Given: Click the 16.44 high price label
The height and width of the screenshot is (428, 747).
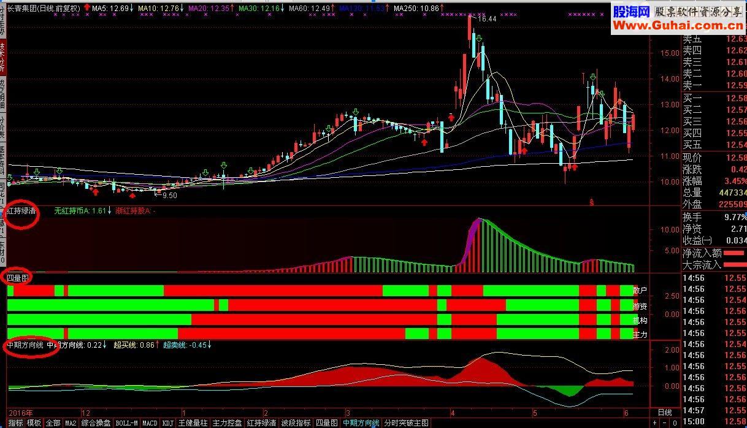Looking at the screenshot, I should click(x=487, y=20).
